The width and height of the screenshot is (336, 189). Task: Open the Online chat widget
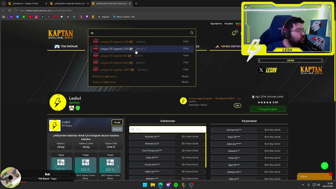coord(314,176)
